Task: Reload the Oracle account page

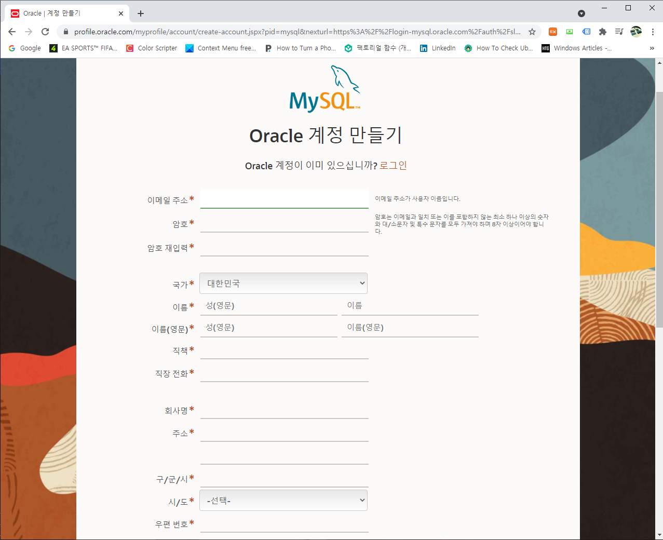Action: [45, 32]
